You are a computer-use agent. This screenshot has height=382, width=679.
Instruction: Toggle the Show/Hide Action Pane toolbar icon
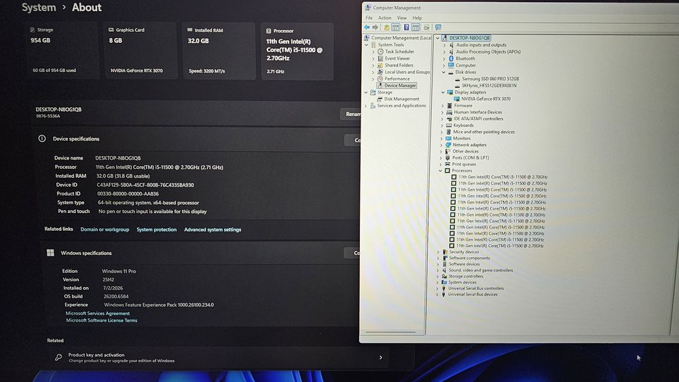point(416,27)
